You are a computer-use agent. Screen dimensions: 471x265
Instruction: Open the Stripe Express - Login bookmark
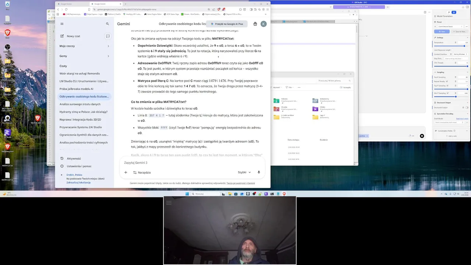point(93,14)
